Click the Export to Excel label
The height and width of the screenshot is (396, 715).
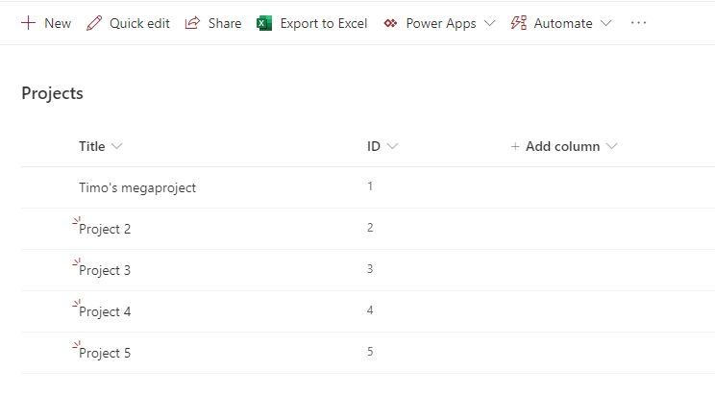[324, 23]
